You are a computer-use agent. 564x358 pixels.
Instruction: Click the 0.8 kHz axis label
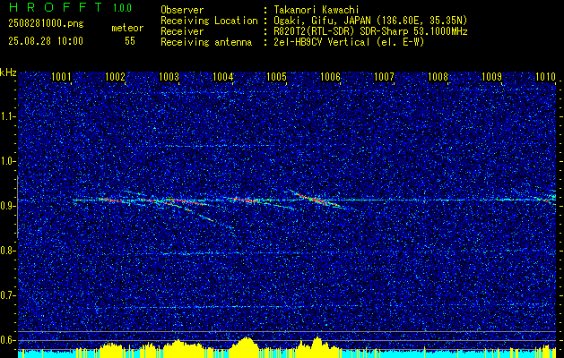coord(8,251)
